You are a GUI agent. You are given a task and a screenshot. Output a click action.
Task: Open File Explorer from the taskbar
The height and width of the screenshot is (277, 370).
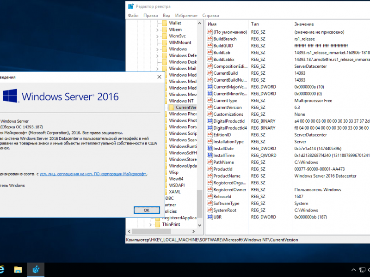coord(18,270)
